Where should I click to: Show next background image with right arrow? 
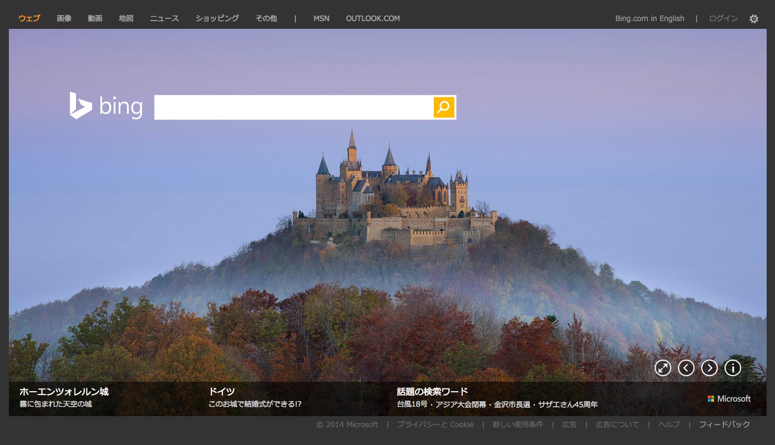tap(710, 368)
